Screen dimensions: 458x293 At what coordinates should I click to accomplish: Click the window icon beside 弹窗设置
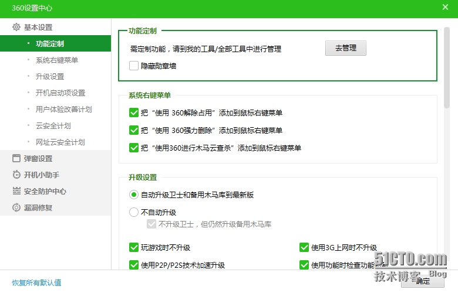(x=16, y=158)
